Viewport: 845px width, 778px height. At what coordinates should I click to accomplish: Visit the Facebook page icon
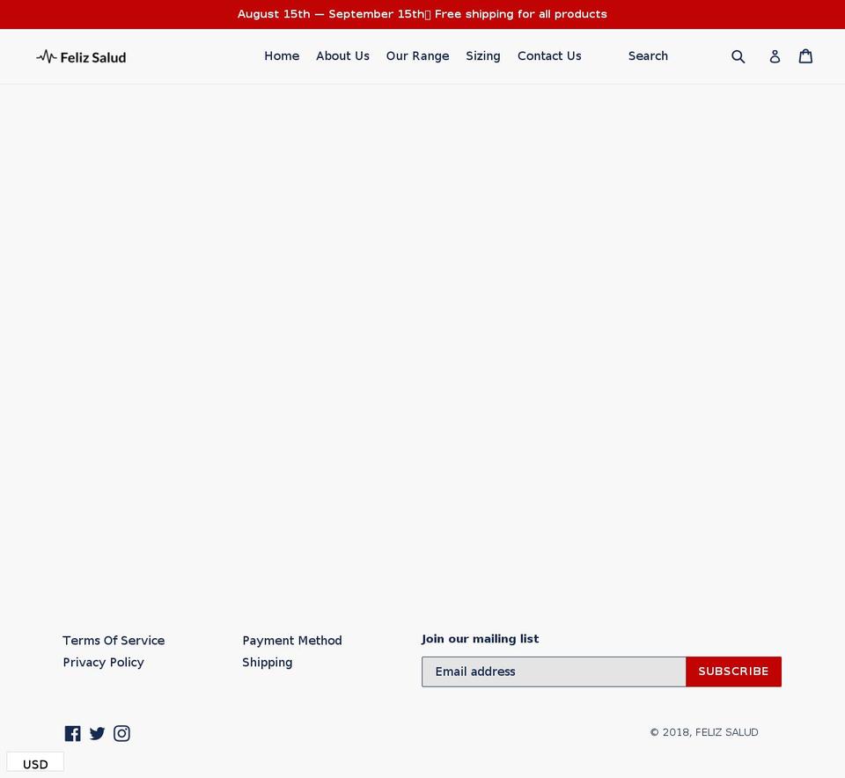[x=73, y=733]
